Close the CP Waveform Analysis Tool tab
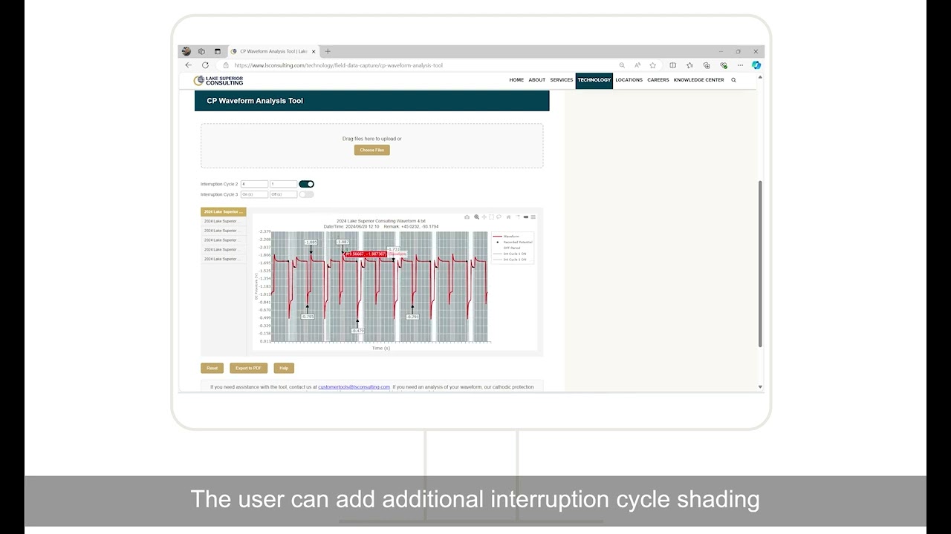This screenshot has width=951, height=534. 314,51
